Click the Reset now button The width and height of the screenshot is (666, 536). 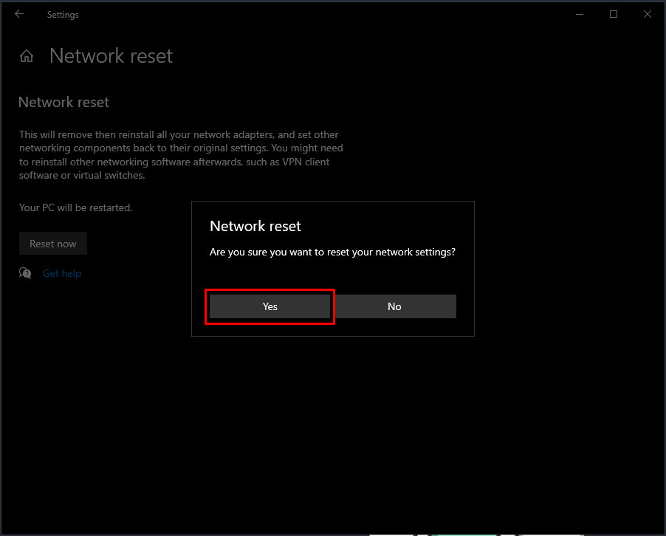pos(52,243)
